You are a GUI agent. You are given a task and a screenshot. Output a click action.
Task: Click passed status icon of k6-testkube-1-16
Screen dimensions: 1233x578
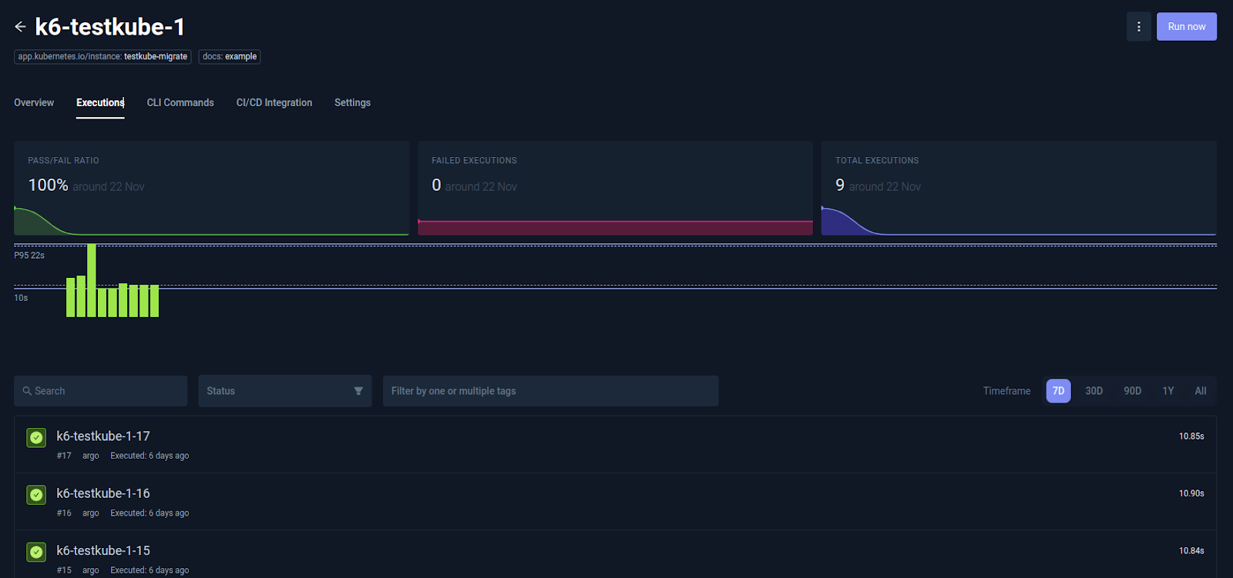(36, 495)
